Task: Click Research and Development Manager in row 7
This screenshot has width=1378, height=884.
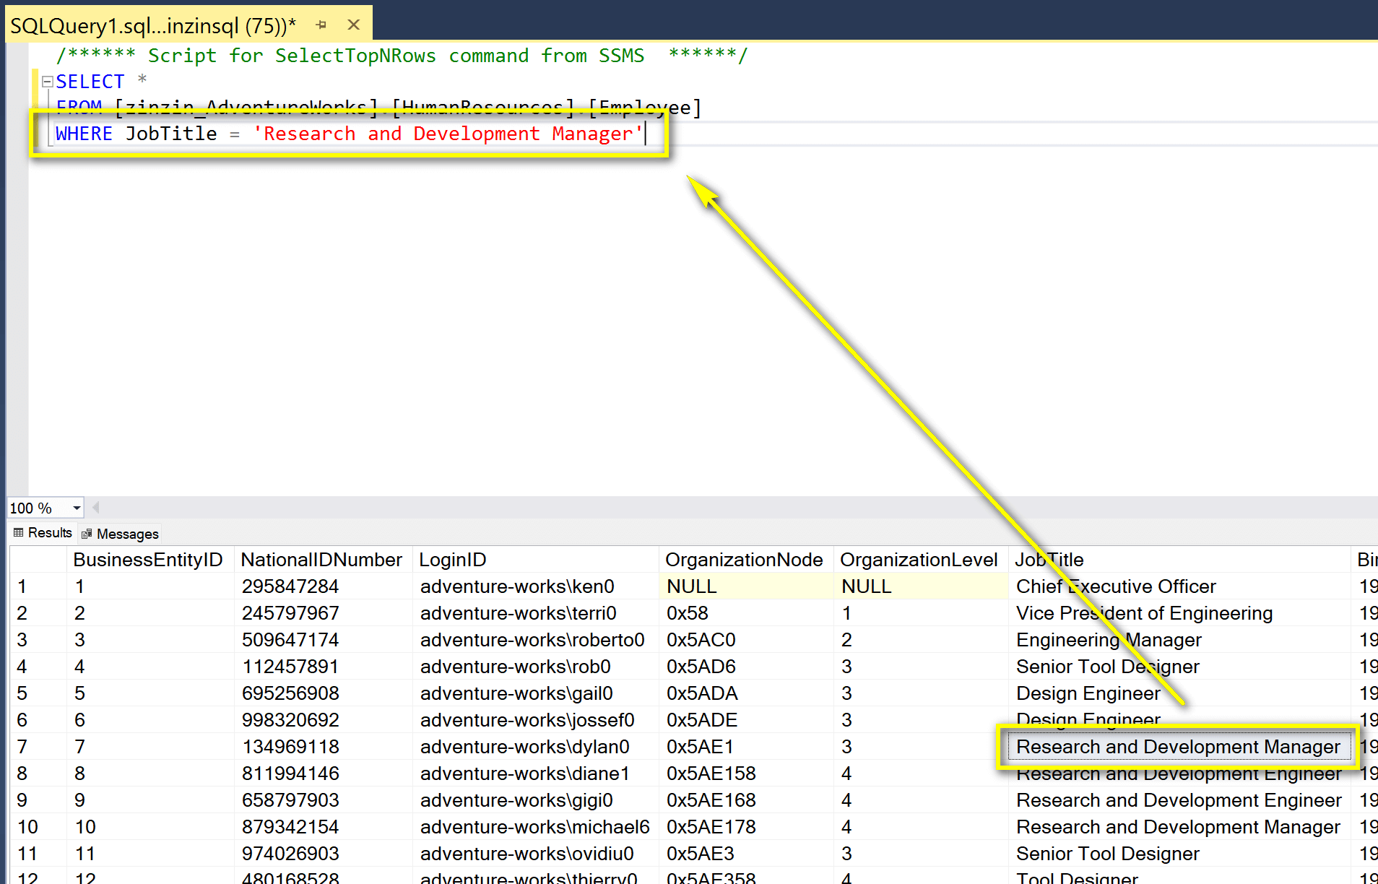Action: click(1178, 747)
